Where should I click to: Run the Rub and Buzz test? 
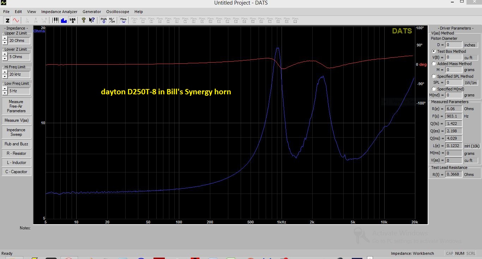pos(16,144)
